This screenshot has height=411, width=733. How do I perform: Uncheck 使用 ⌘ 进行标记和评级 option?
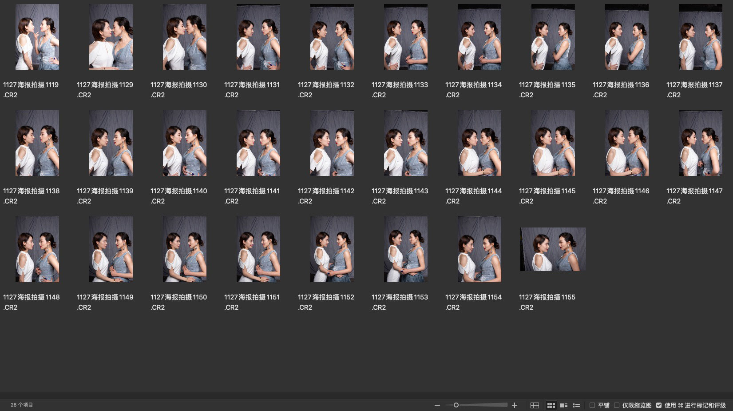tap(659, 405)
